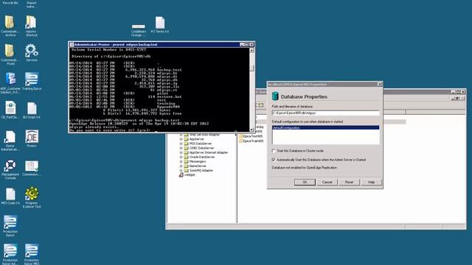This screenshot has width=472, height=265.
Task: Expand the AppServer Internet Adapter node
Action: [181, 152]
